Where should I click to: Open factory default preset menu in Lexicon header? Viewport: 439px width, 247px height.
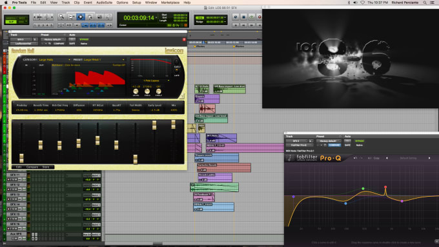point(53,39)
